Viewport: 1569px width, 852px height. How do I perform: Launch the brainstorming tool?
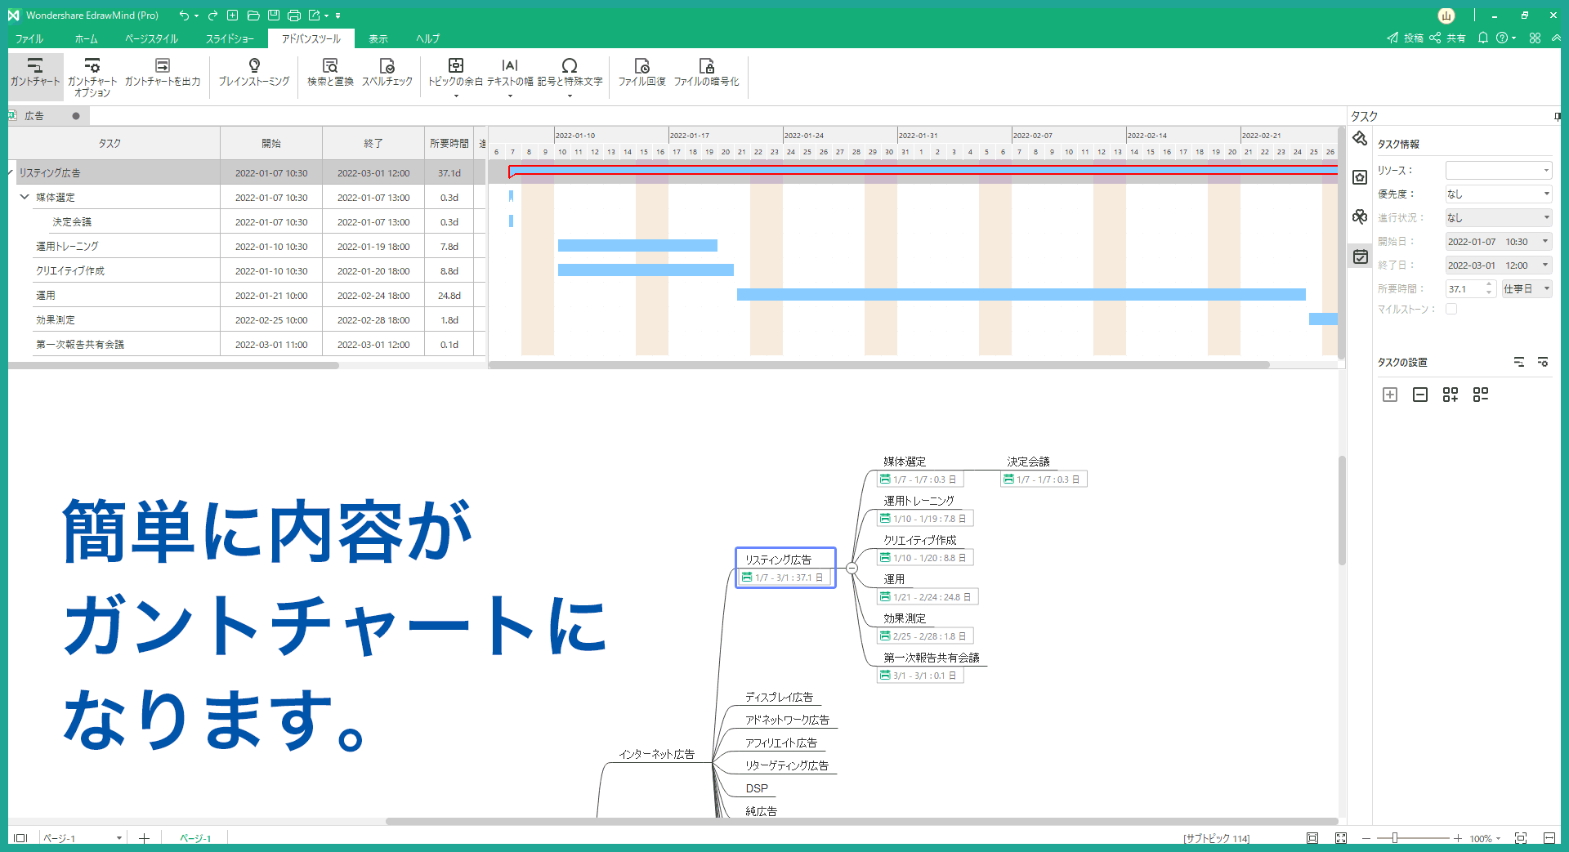coord(253,72)
